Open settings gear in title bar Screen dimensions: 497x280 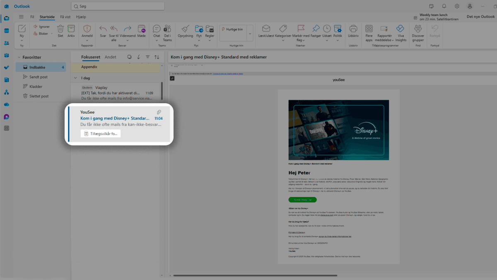(457, 6)
